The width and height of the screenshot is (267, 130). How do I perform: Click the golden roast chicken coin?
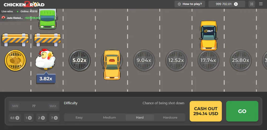pyautogui.click(x=15, y=60)
